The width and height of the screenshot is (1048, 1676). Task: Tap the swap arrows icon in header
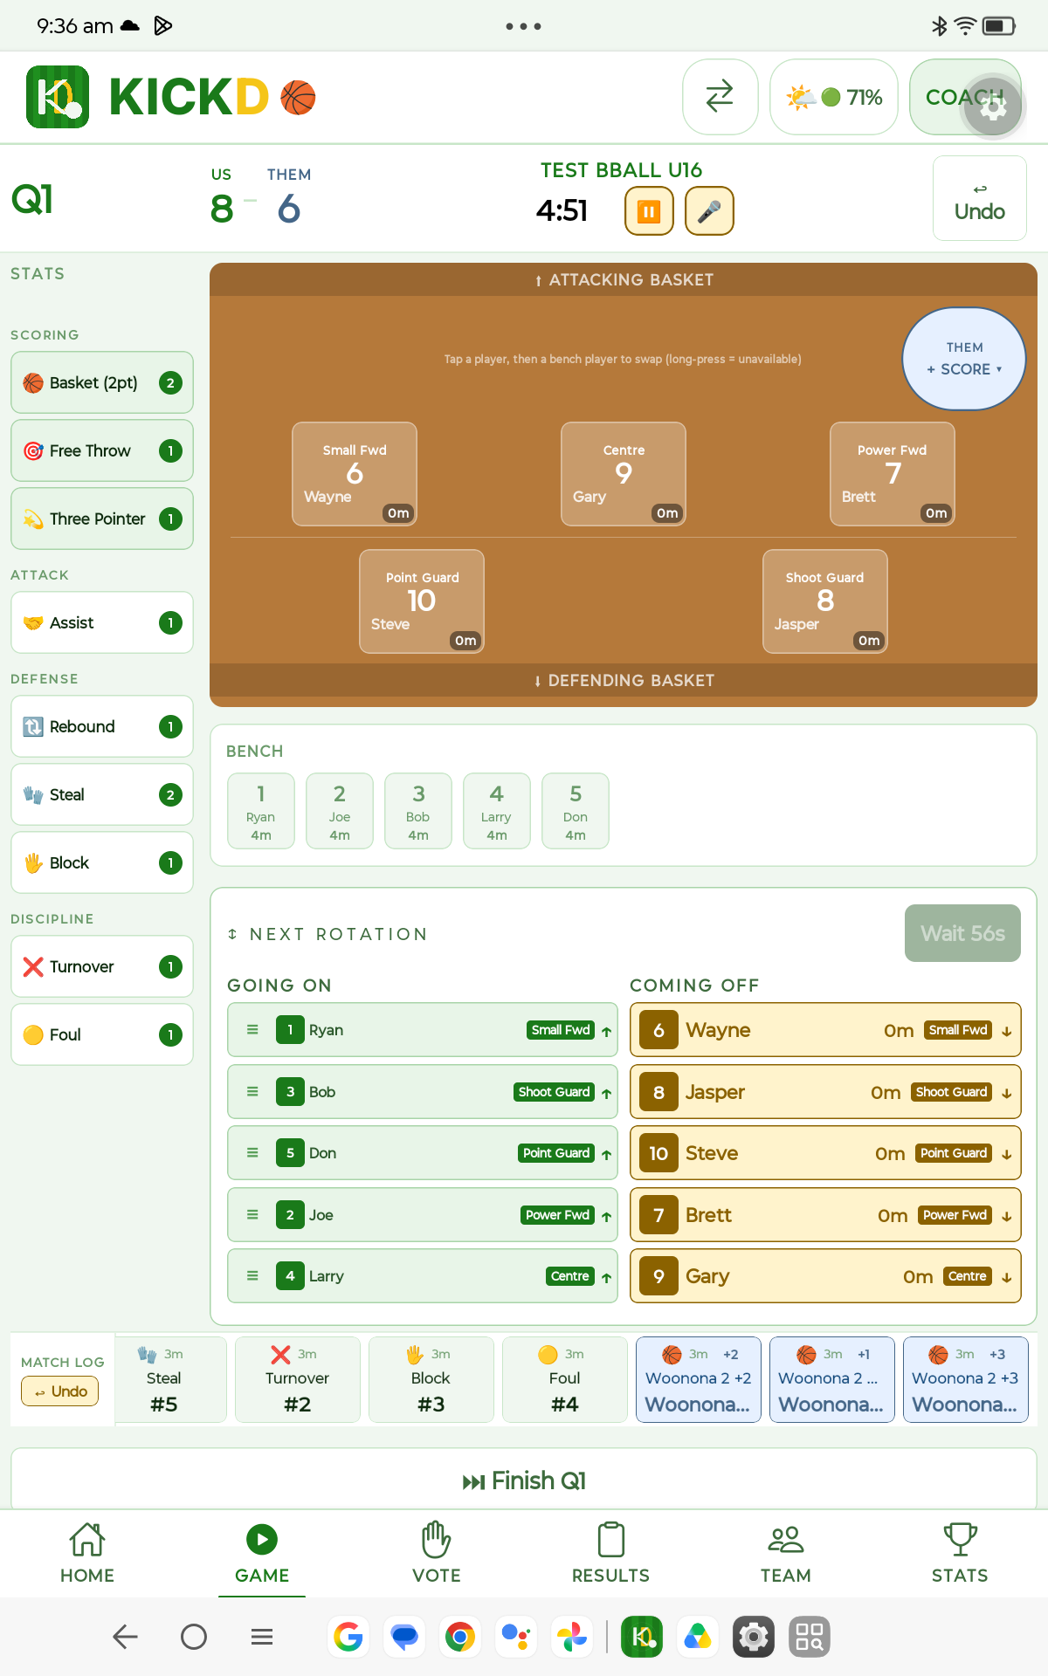click(720, 97)
